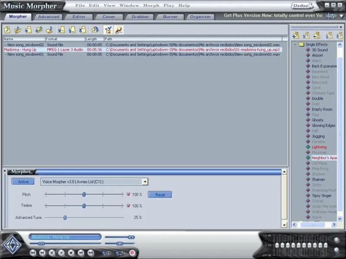The width and height of the screenshot is (346, 259).
Task: Click the music staff icon next to the banner
Action: point(331,16)
